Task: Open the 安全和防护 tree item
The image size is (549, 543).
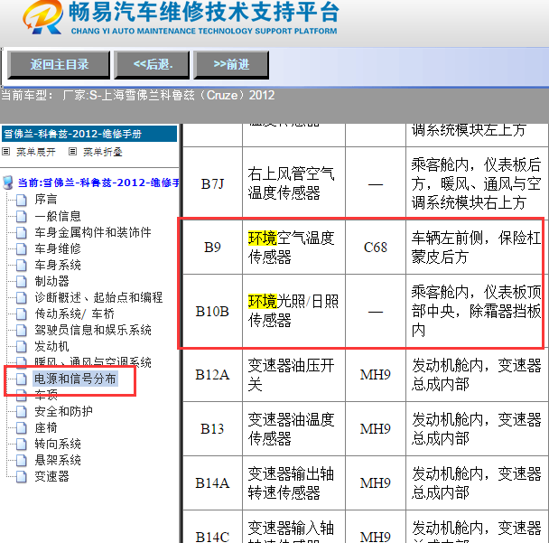Action: 63,411
